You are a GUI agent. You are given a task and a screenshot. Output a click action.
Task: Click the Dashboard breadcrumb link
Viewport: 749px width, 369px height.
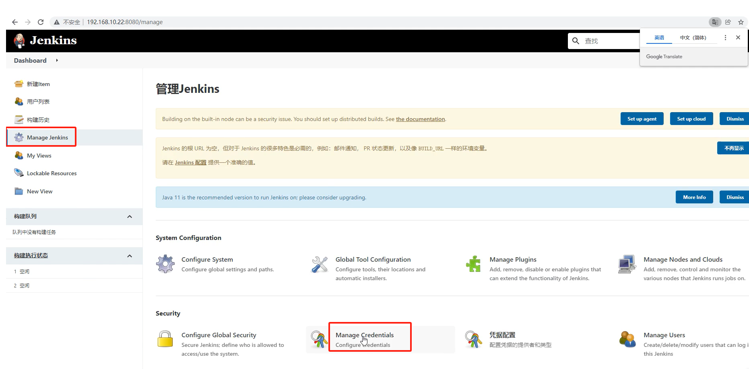pyautogui.click(x=30, y=60)
